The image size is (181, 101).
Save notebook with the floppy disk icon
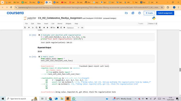click(25, 28)
